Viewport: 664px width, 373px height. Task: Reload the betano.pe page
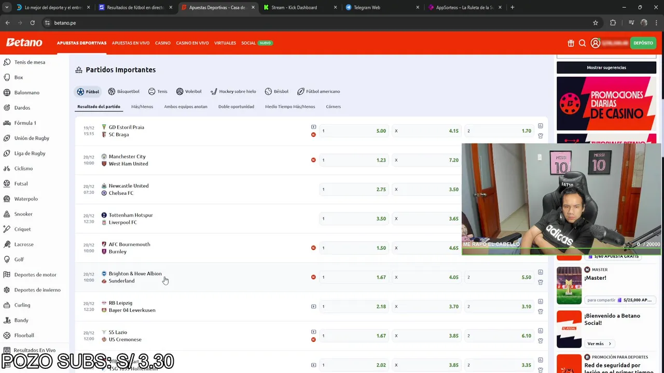tap(32, 23)
